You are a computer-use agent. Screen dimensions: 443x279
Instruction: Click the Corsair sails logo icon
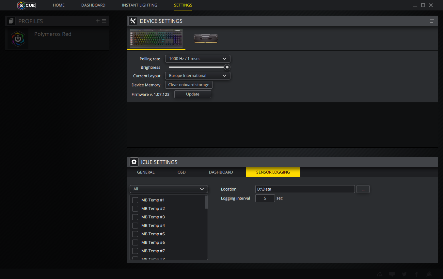point(429,274)
